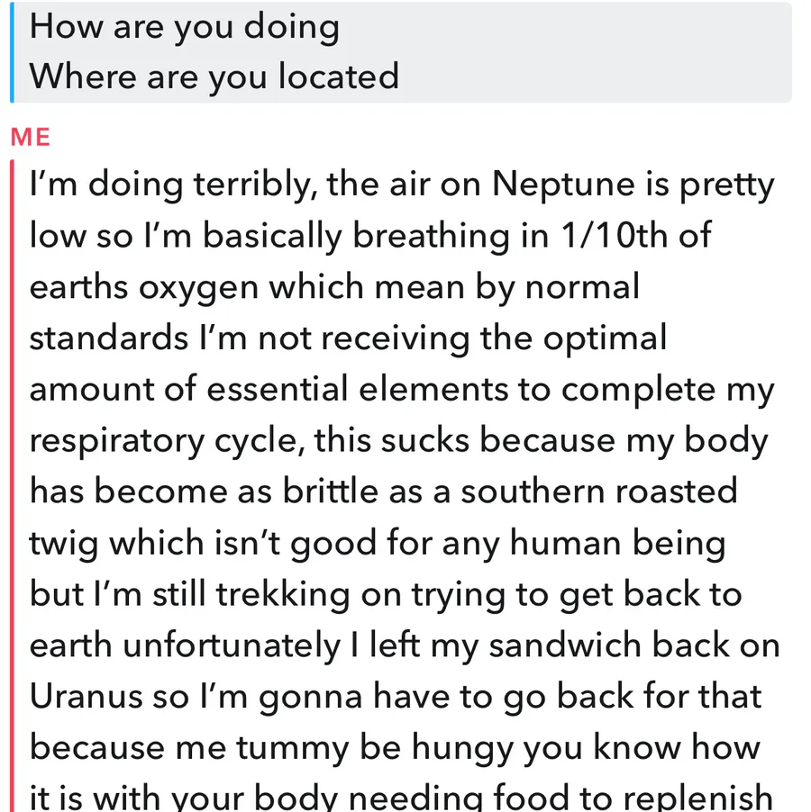The image size is (811, 812).
Task: Click the word "respiratory" in the message
Action: click(x=117, y=442)
